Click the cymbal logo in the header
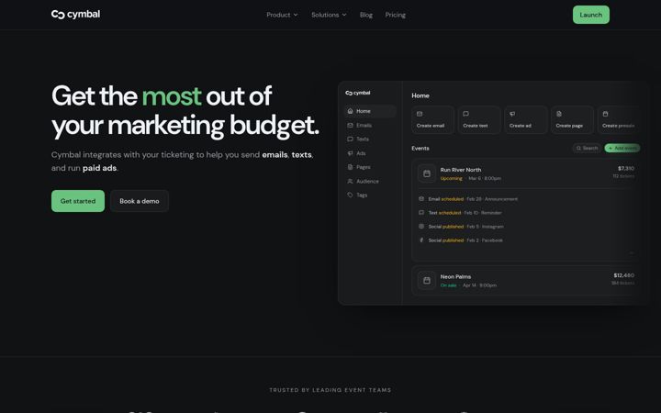The height and width of the screenshot is (413, 661). 75,15
